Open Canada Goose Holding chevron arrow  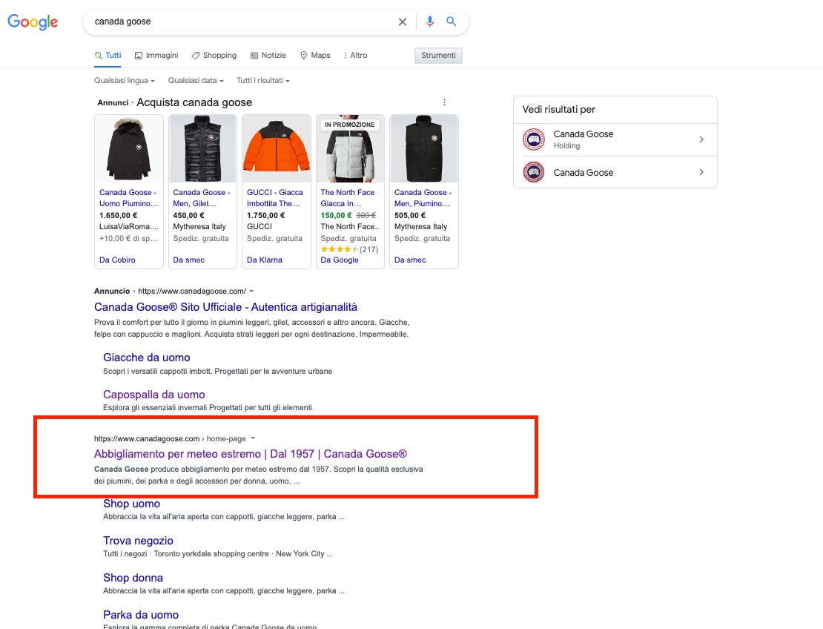pos(701,139)
